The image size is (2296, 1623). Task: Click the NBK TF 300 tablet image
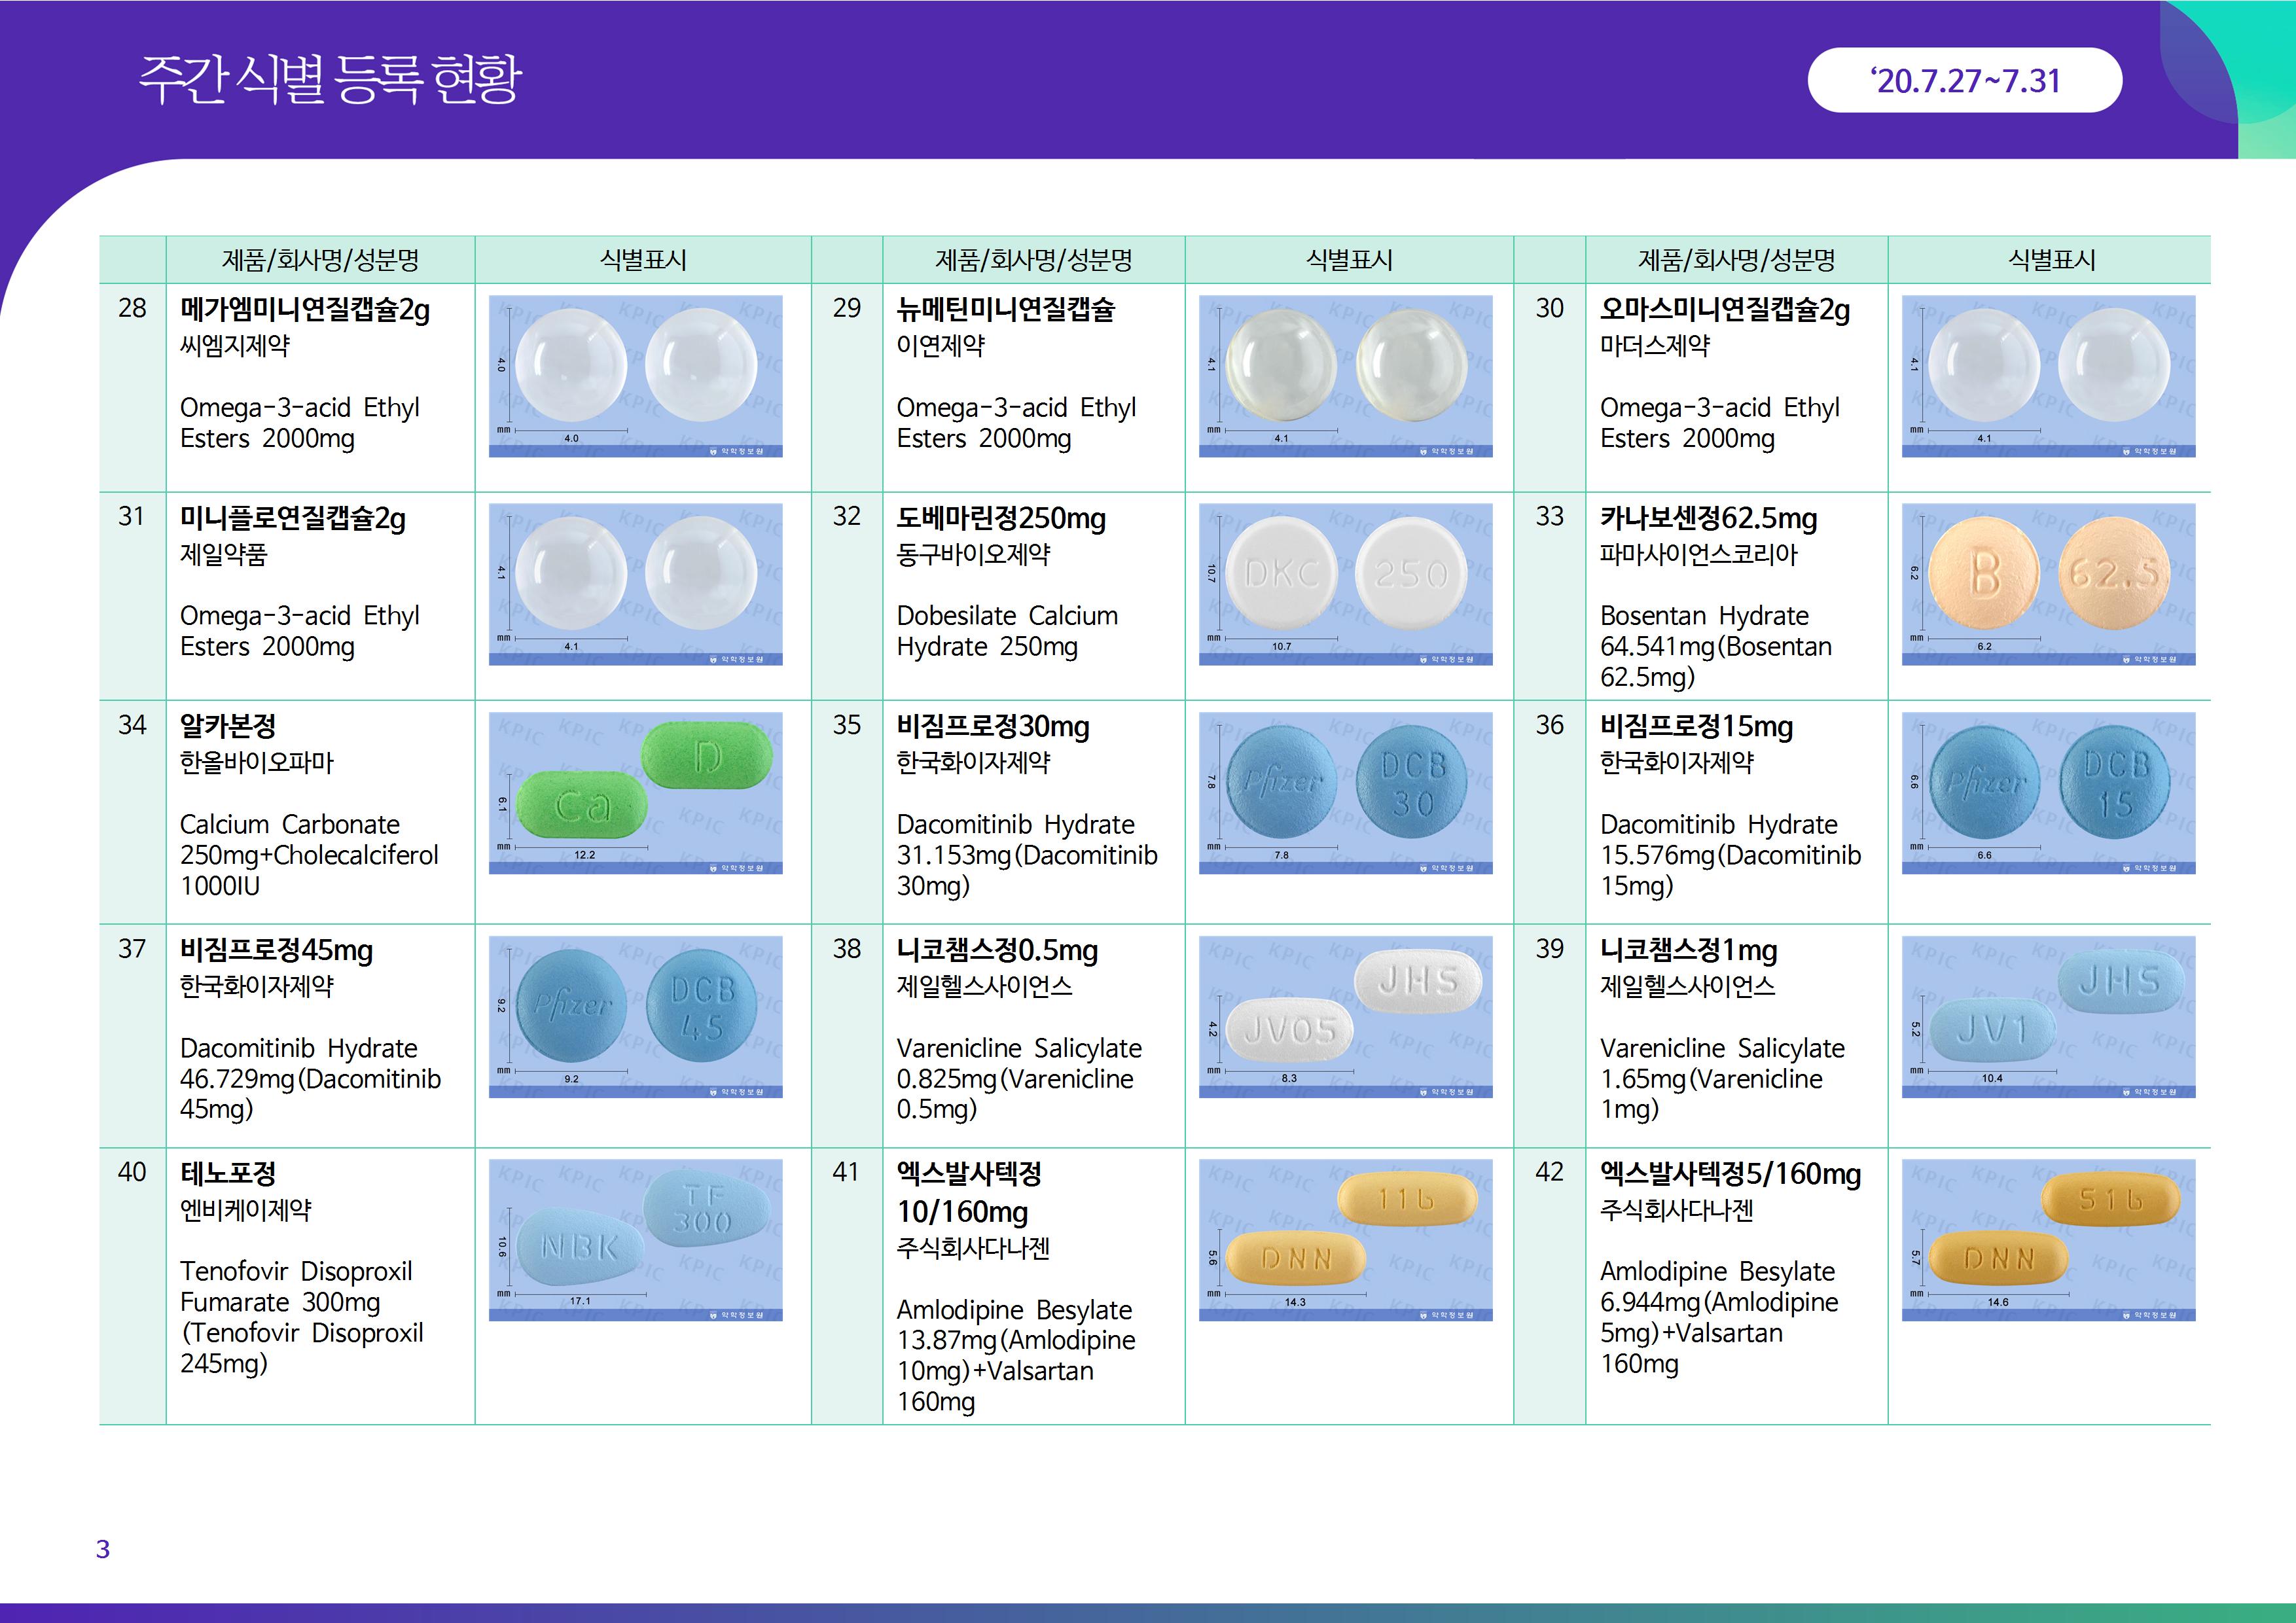point(635,1240)
